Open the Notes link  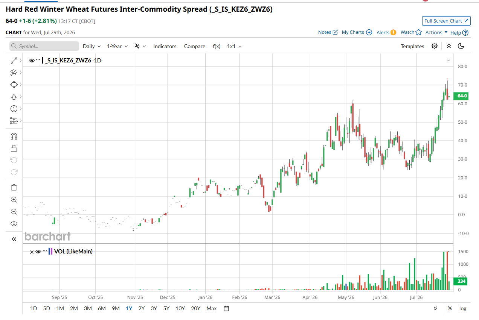328,32
